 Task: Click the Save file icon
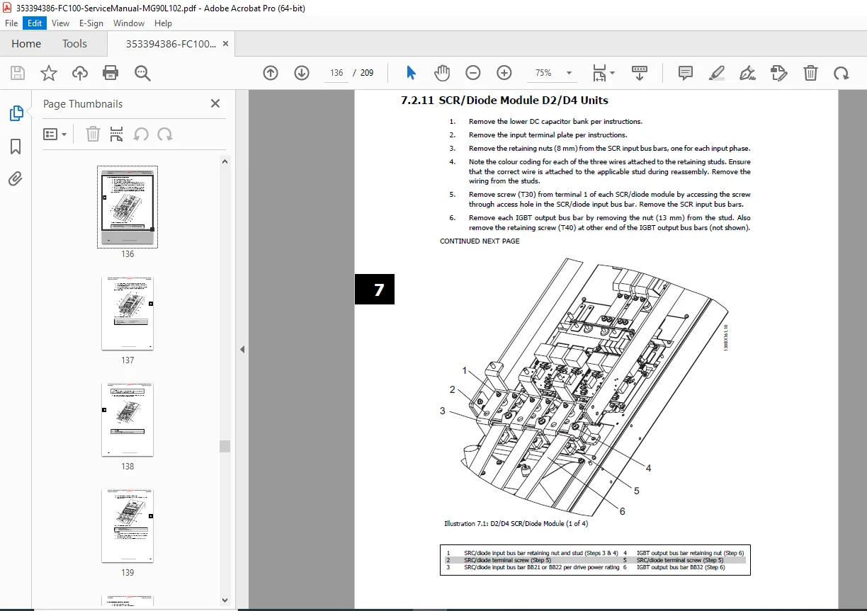click(18, 73)
